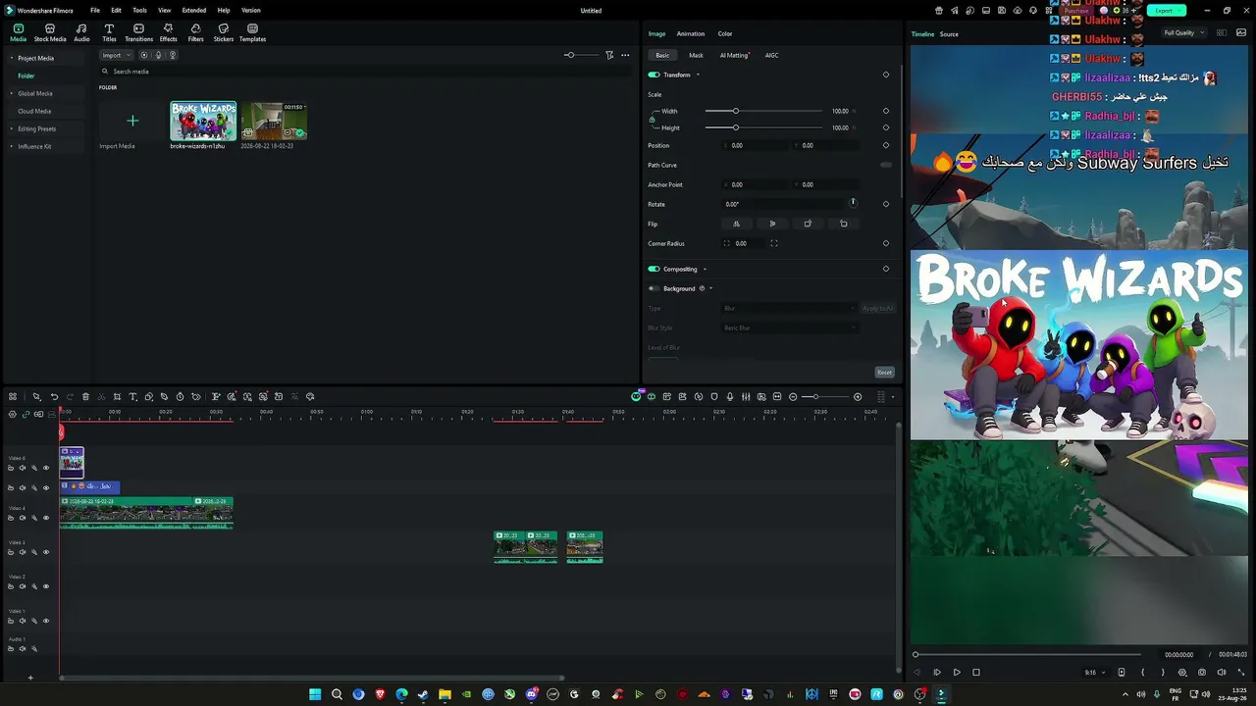Switch to the AI Matting sub-tab
The width and height of the screenshot is (1256, 706).
click(x=734, y=55)
